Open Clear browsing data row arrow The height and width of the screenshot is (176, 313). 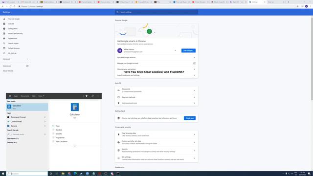click(x=195, y=134)
